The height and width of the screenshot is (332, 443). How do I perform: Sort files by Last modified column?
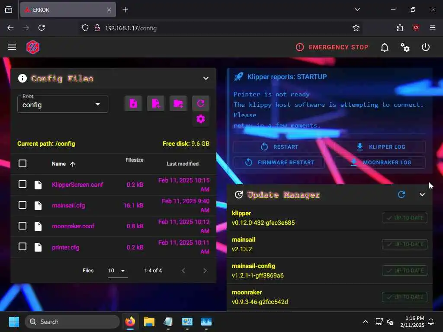(183, 164)
